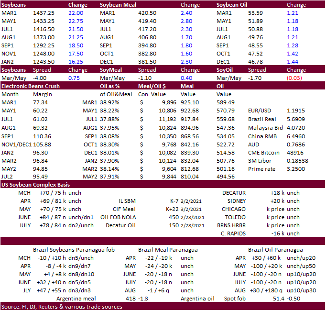Select the EUR/USD rate 1.1915

pyautogui.click(x=295, y=111)
